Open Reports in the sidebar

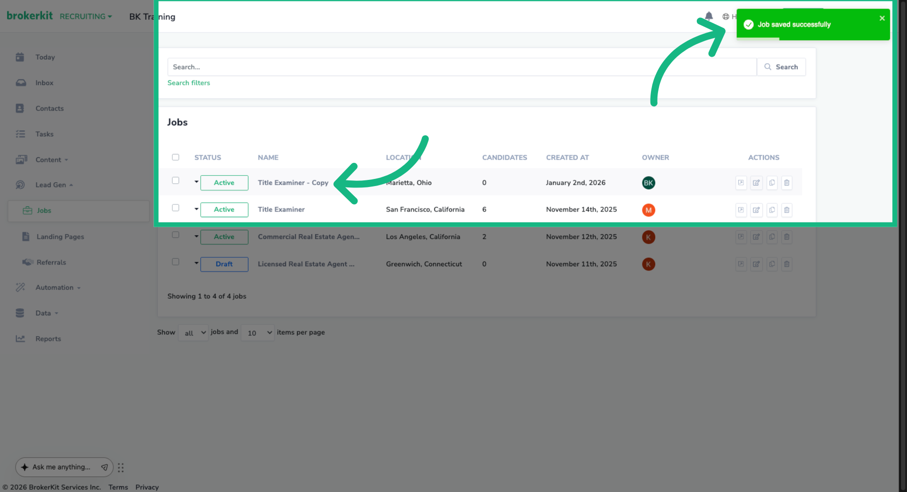(48, 339)
